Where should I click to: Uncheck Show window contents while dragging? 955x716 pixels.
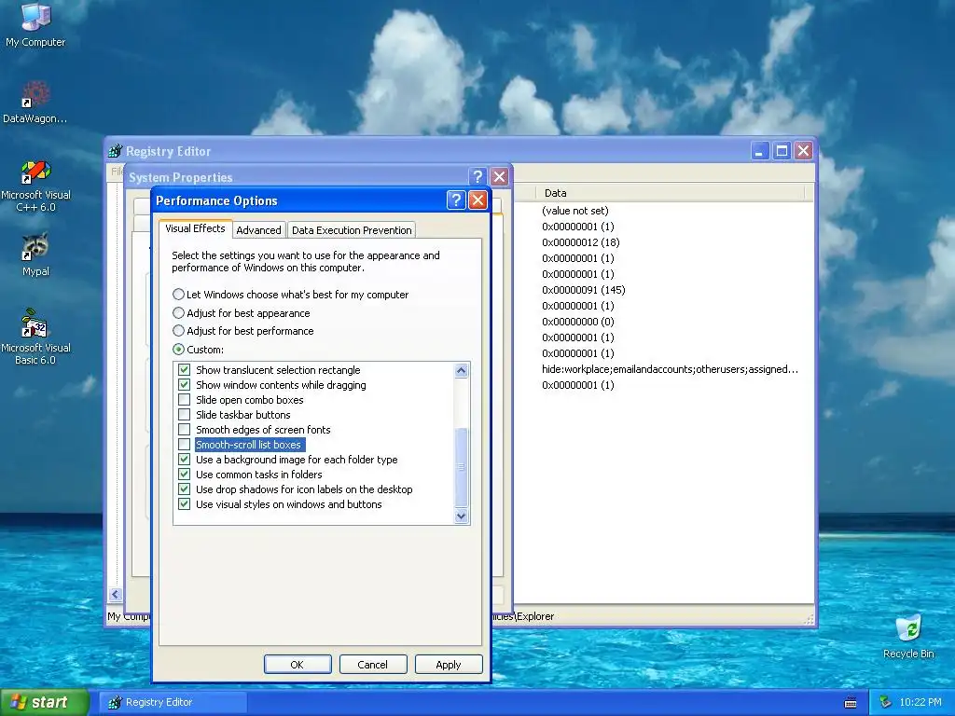[x=184, y=385]
